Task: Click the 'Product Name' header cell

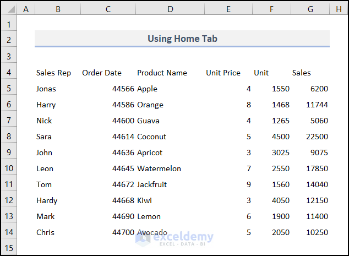Action: [162, 73]
